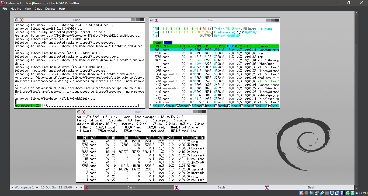Click the shared folders icon in the status bar
The image size is (368, 196).
pyautogui.click(x=327, y=193)
